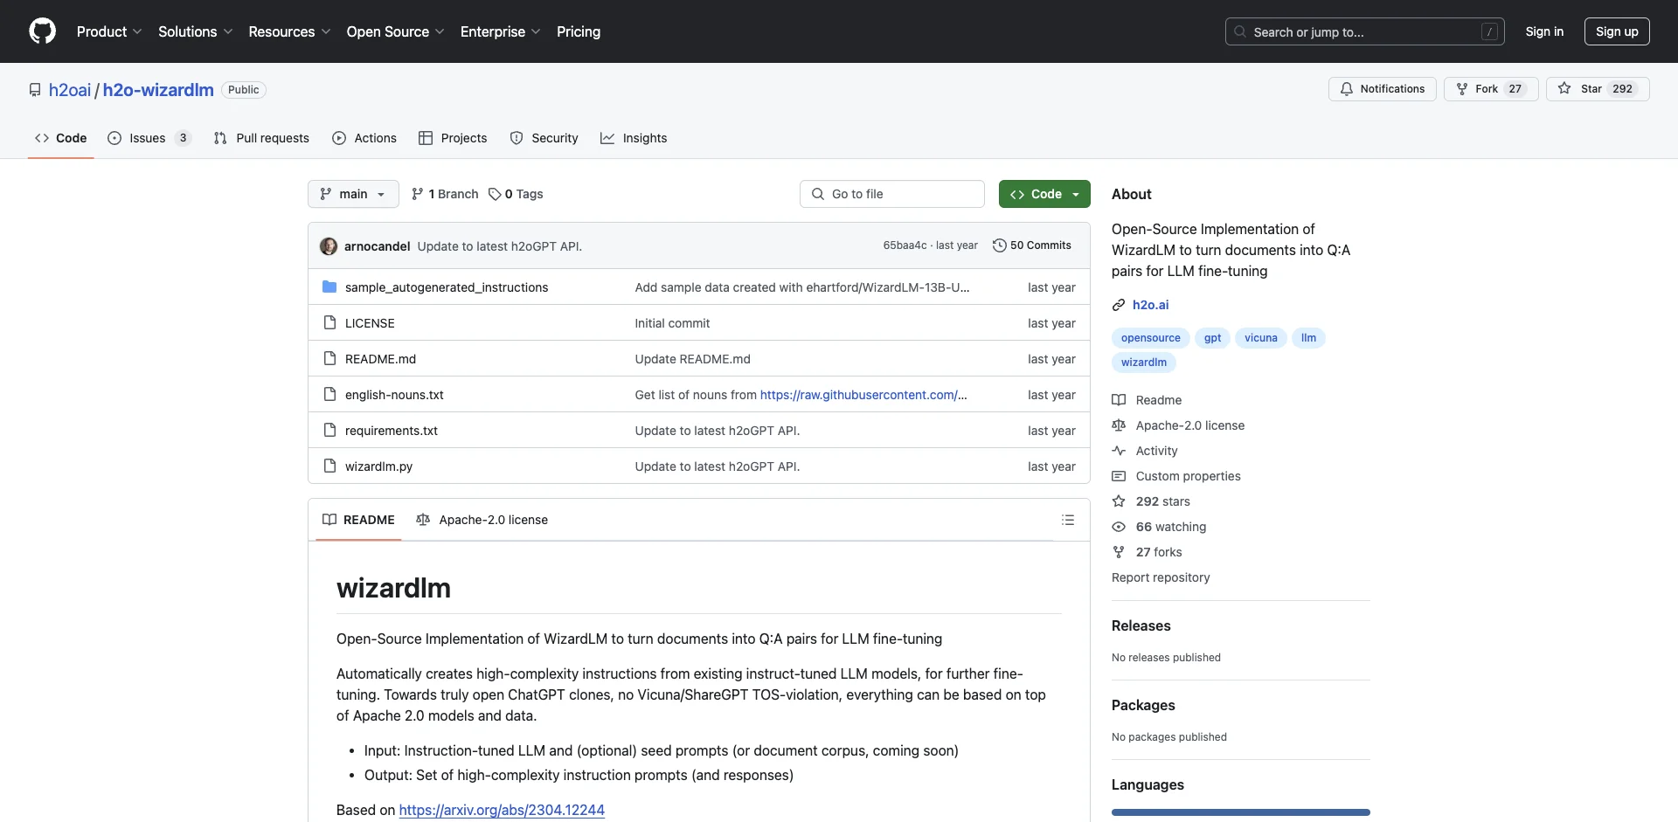Click the GitHub Octocat logo

(42, 31)
